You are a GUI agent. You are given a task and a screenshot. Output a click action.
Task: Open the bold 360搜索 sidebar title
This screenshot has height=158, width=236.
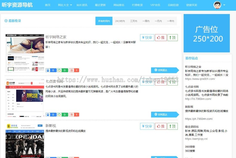click(x=190, y=147)
